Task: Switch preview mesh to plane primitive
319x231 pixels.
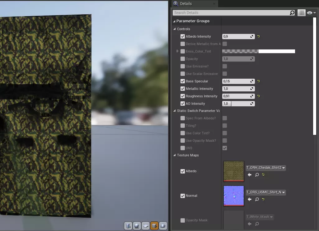Action: pos(146,226)
